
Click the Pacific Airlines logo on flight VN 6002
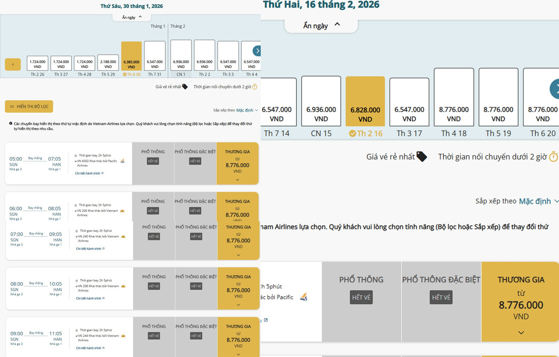[123, 161]
